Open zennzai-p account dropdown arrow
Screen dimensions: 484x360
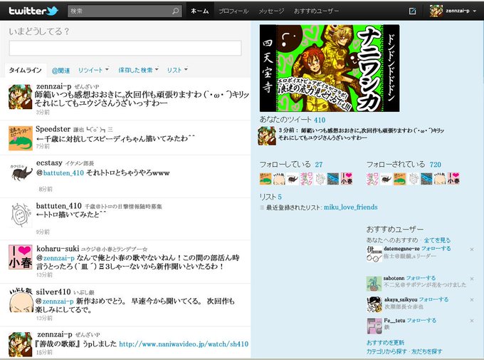tap(475, 11)
